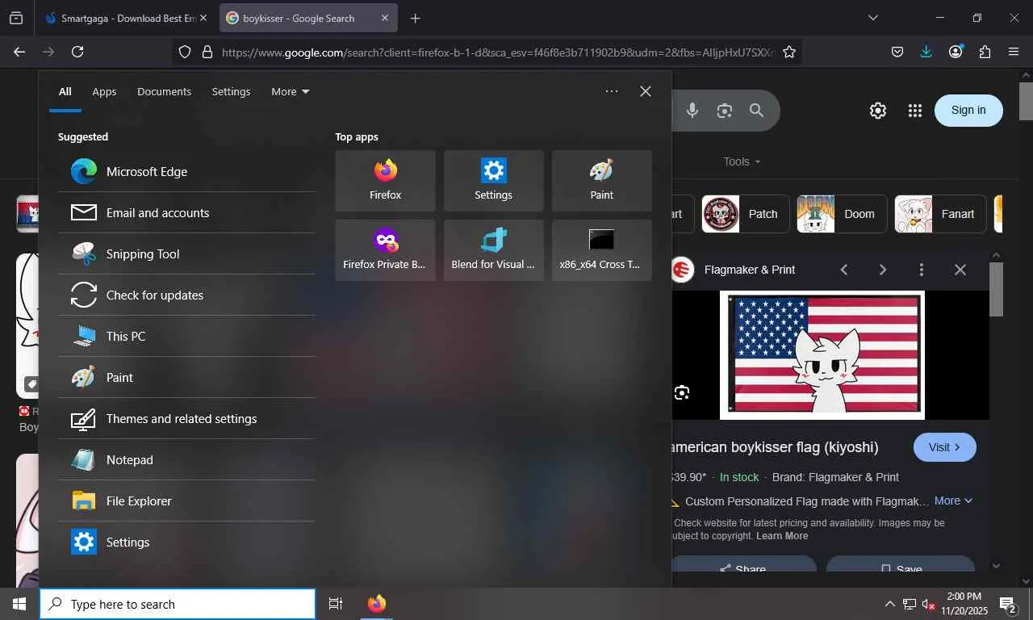Switch to the Documents search tab
The width and height of the screenshot is (1033, 620).
point(164,91)
